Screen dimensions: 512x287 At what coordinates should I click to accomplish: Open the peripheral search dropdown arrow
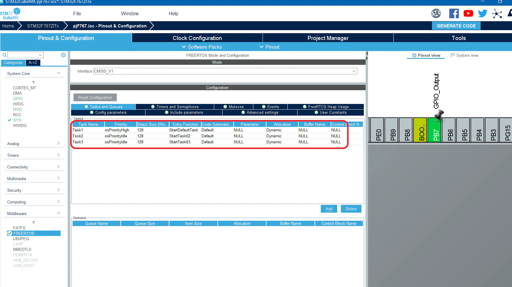point(40,55)
